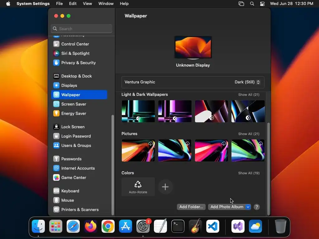Open App Store from the Dock
319x239 pixels.
[126, 226]
